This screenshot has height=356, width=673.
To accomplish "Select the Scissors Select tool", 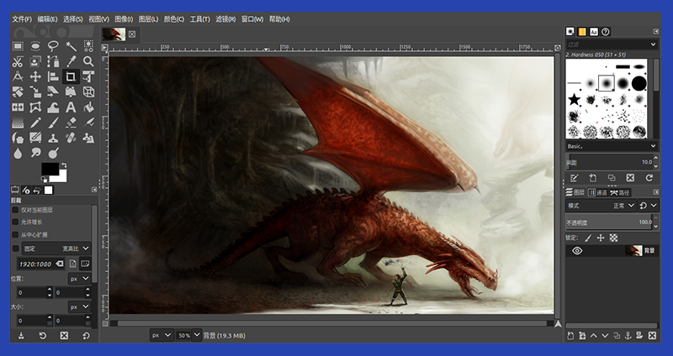I will tap(17, 61).
